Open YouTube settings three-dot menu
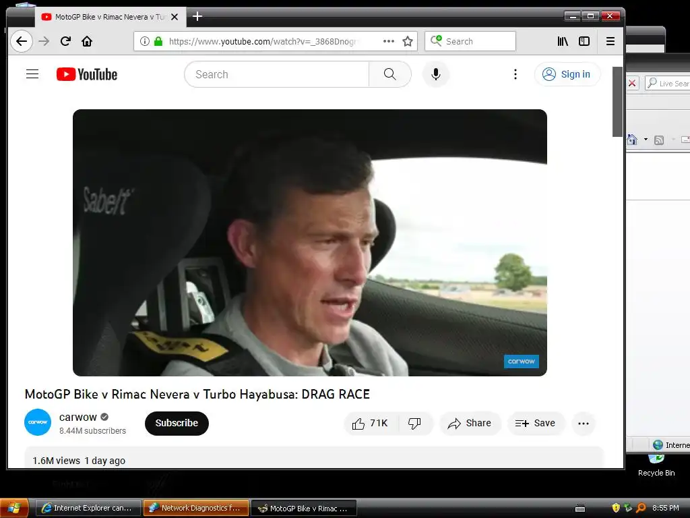The image size is (690, 518). pyautogui.click(x=515, y=74)
